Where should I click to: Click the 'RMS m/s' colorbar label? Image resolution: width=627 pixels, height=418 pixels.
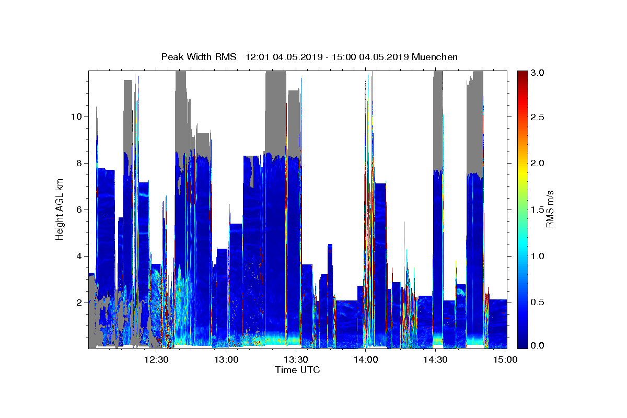(x=550, y=209)
